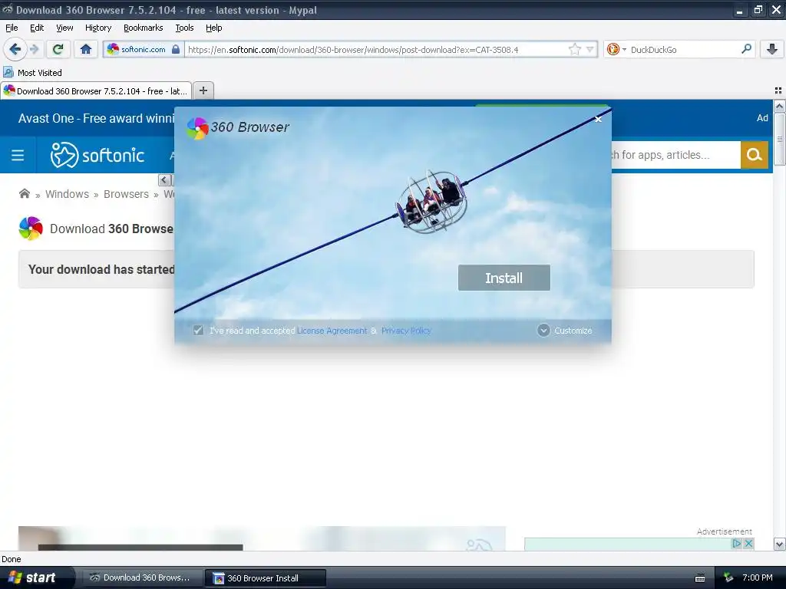Open the Most Visited bookmarks folder
786x589 pixels.
(x=32, y=73)
